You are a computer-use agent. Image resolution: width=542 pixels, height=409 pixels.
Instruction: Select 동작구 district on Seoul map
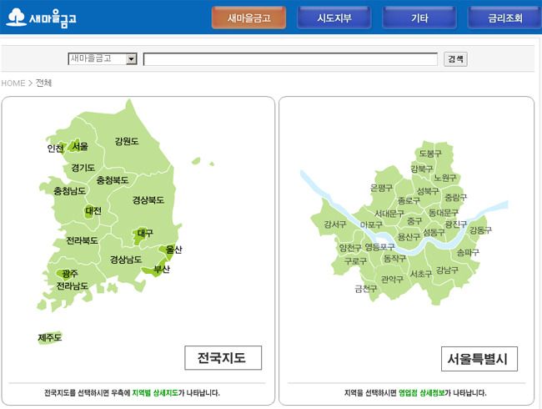coord(394,259)
